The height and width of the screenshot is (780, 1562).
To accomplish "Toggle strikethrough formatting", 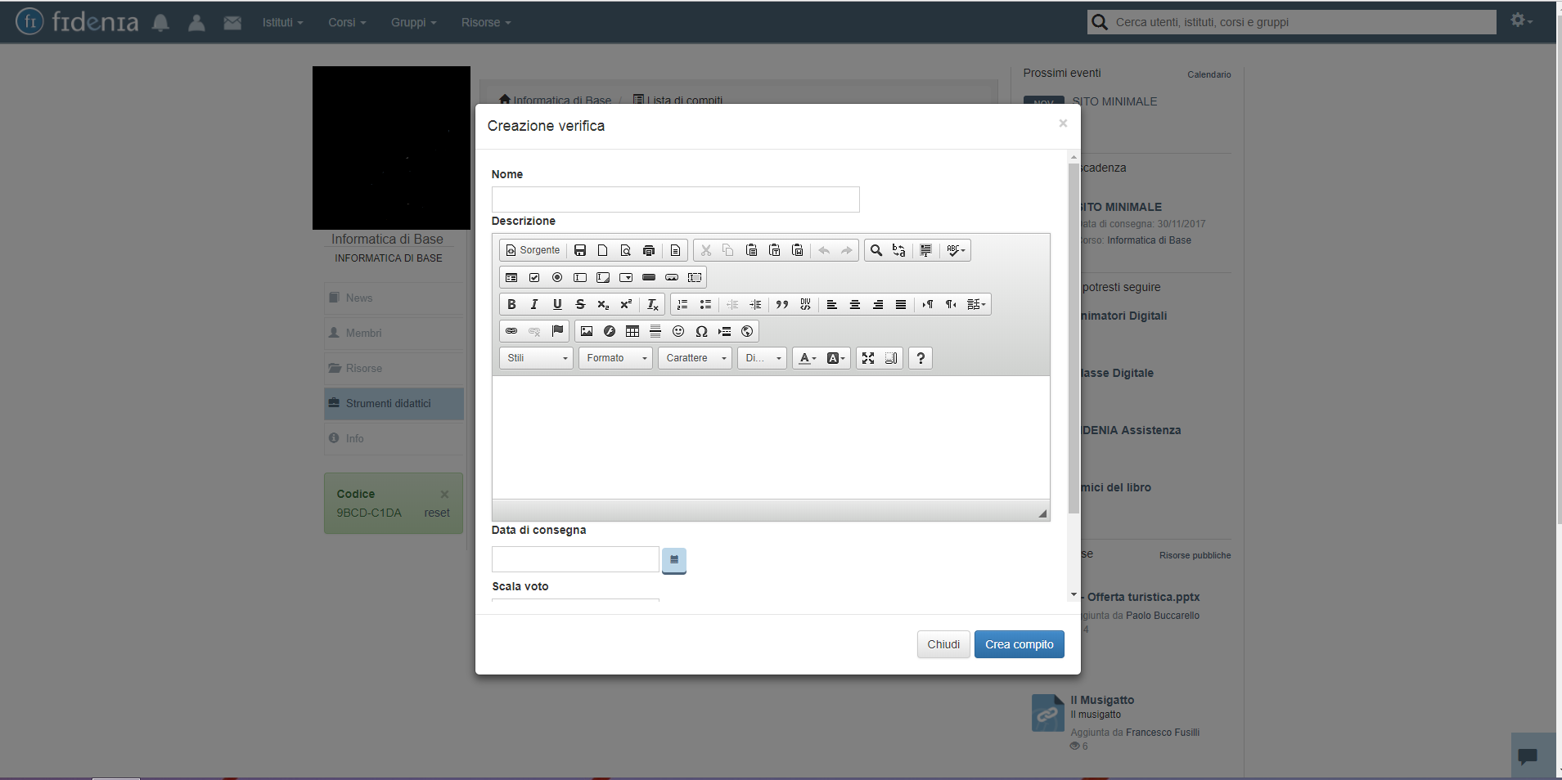I will click(580, 304).
